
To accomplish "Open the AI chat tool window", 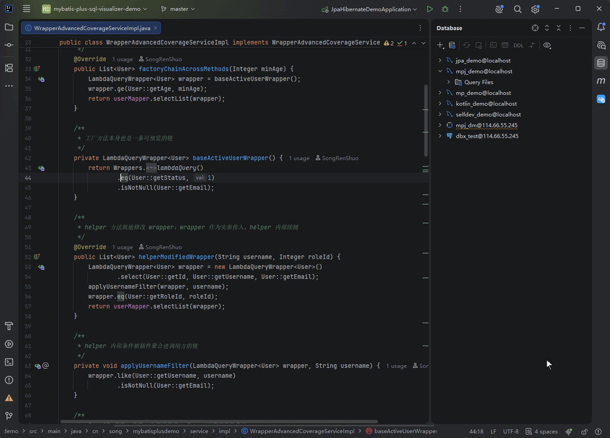I will (x=601, y=45).
